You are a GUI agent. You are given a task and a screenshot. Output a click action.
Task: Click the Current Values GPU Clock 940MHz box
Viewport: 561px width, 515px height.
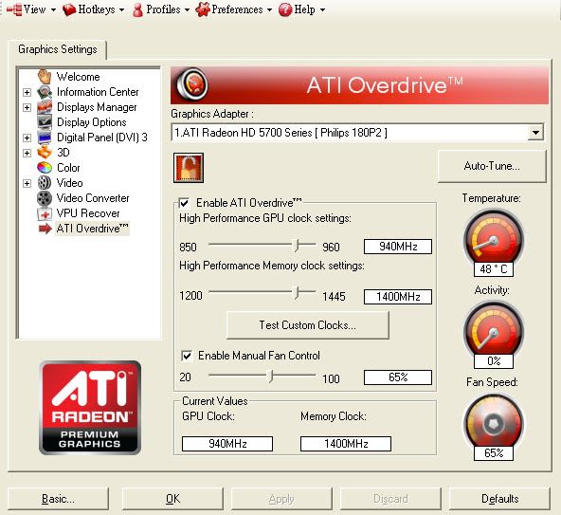(x=227, y=444)
